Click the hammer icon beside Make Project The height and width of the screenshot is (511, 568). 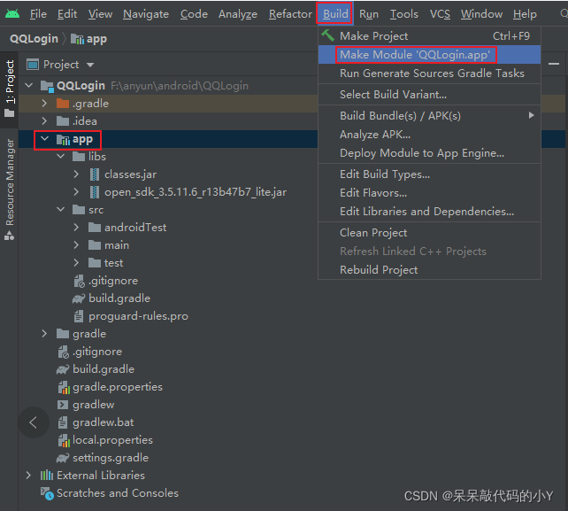point(328,35)
